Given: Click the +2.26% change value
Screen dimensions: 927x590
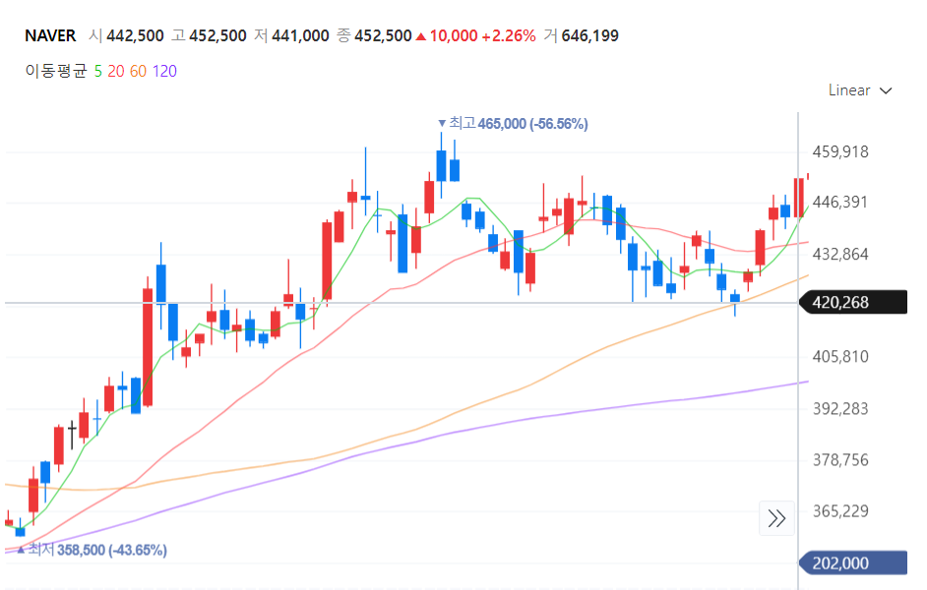Looking at the screenshot, I should (x=509, y=36).
